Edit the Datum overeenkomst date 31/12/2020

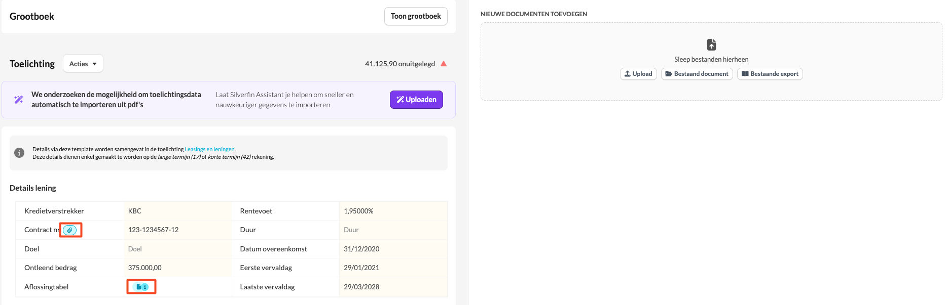pyautogui.click(x=393, y=249)
